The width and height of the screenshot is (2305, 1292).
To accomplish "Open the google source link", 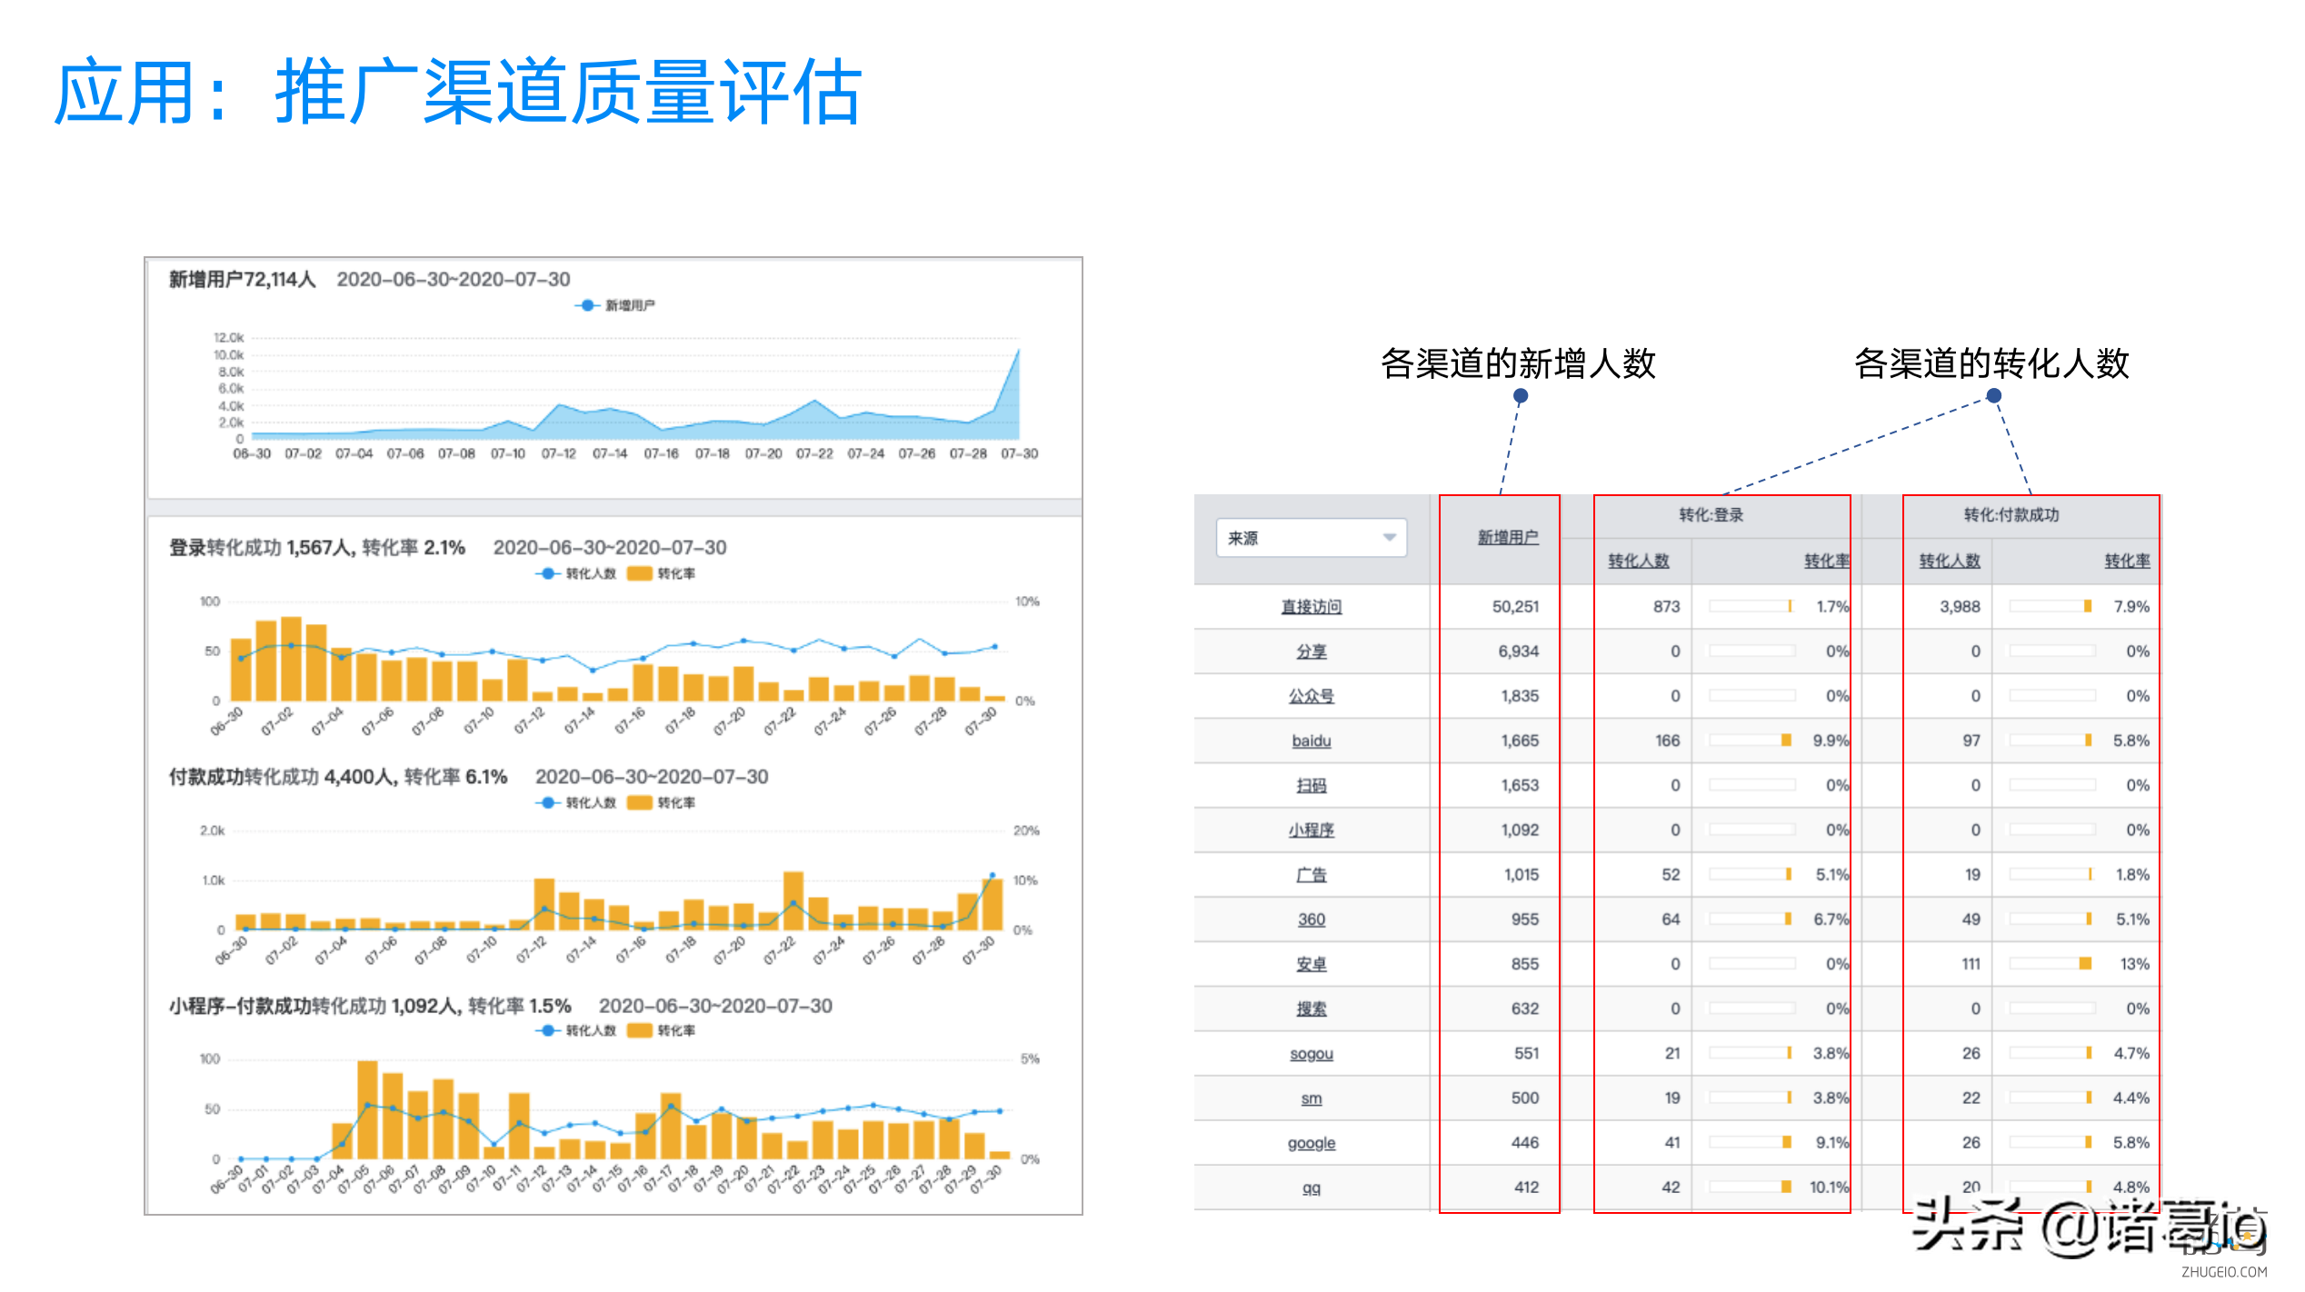I will tap(1311, 1142).
